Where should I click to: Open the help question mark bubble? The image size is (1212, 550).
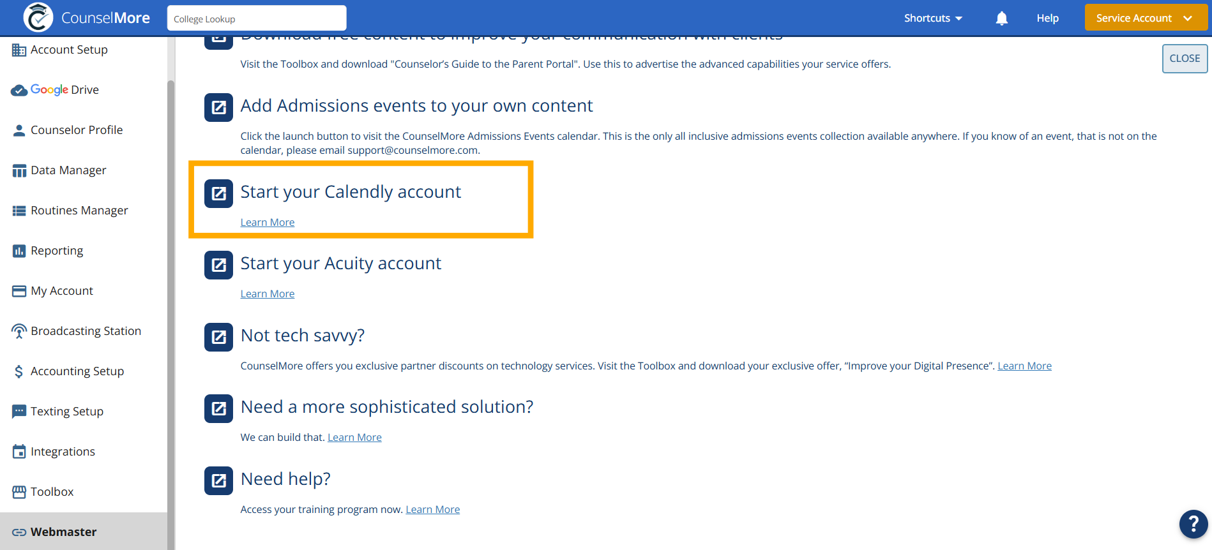click(1193, 524)
